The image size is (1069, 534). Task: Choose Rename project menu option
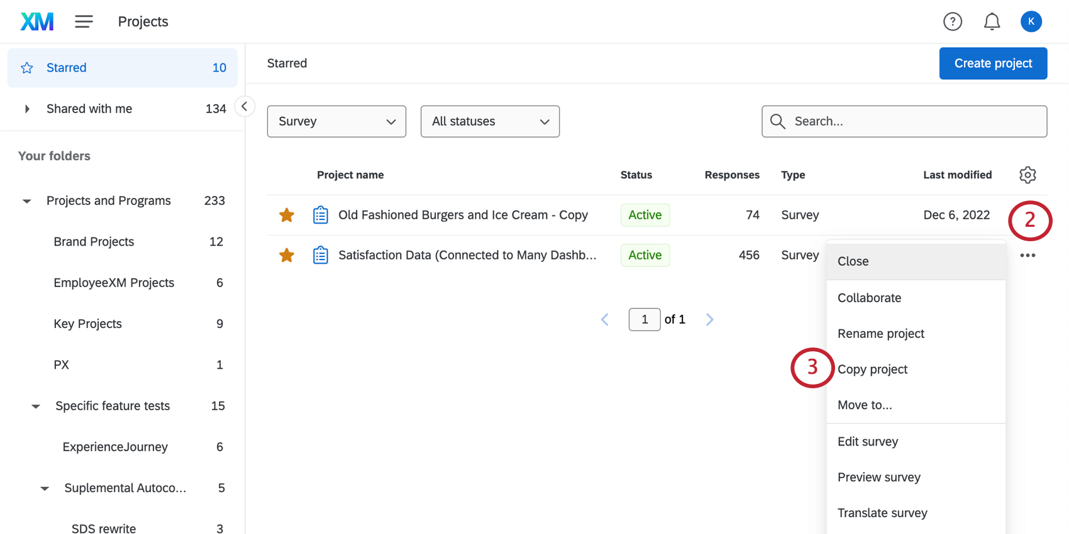click(x=880, y=334)
